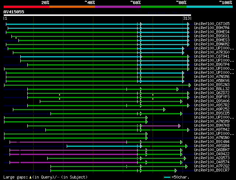Open hit UniRef100_B9HES4
This screenshot has height=180, width=236.
(x=212, y=32)
